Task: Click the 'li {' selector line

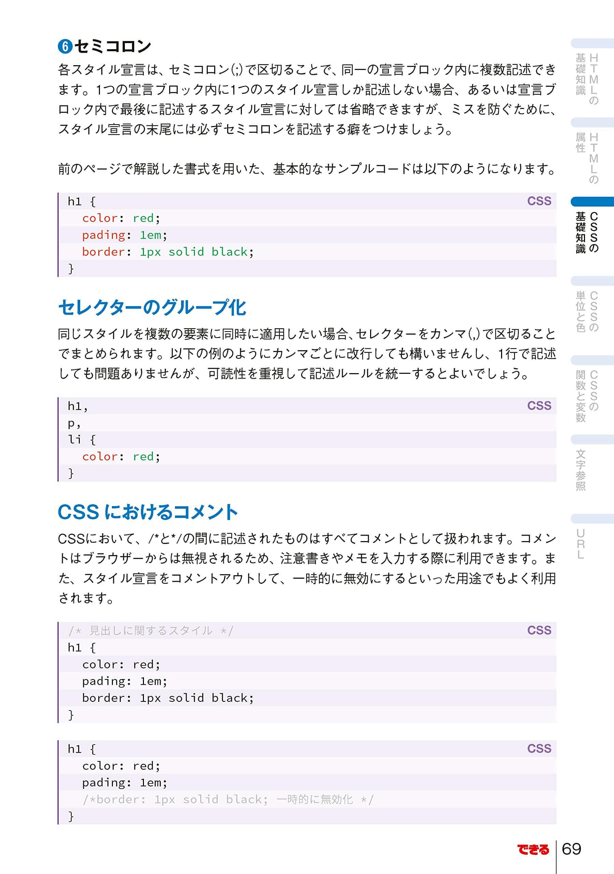Action: (82, 440)
